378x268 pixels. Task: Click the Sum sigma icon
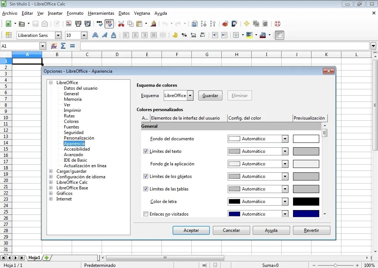pos(63,46)
